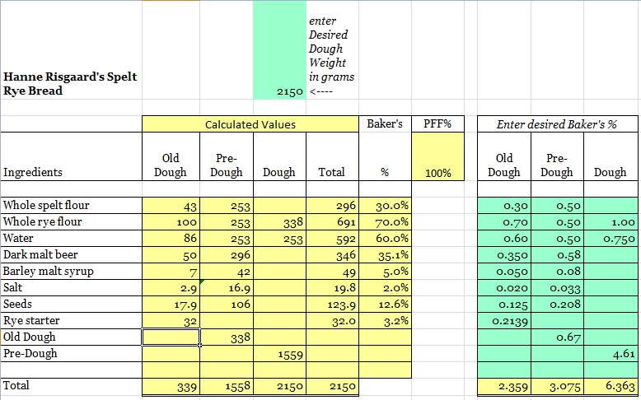Screen dimensions: 641x400
Task: Click the Enter desired Baker's % header
Action: (x=556, y=124)
